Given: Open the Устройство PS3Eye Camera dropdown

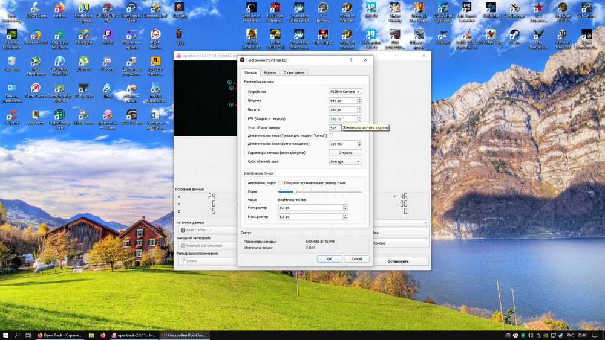Looking at the screenshot, I should click(345, 92).
